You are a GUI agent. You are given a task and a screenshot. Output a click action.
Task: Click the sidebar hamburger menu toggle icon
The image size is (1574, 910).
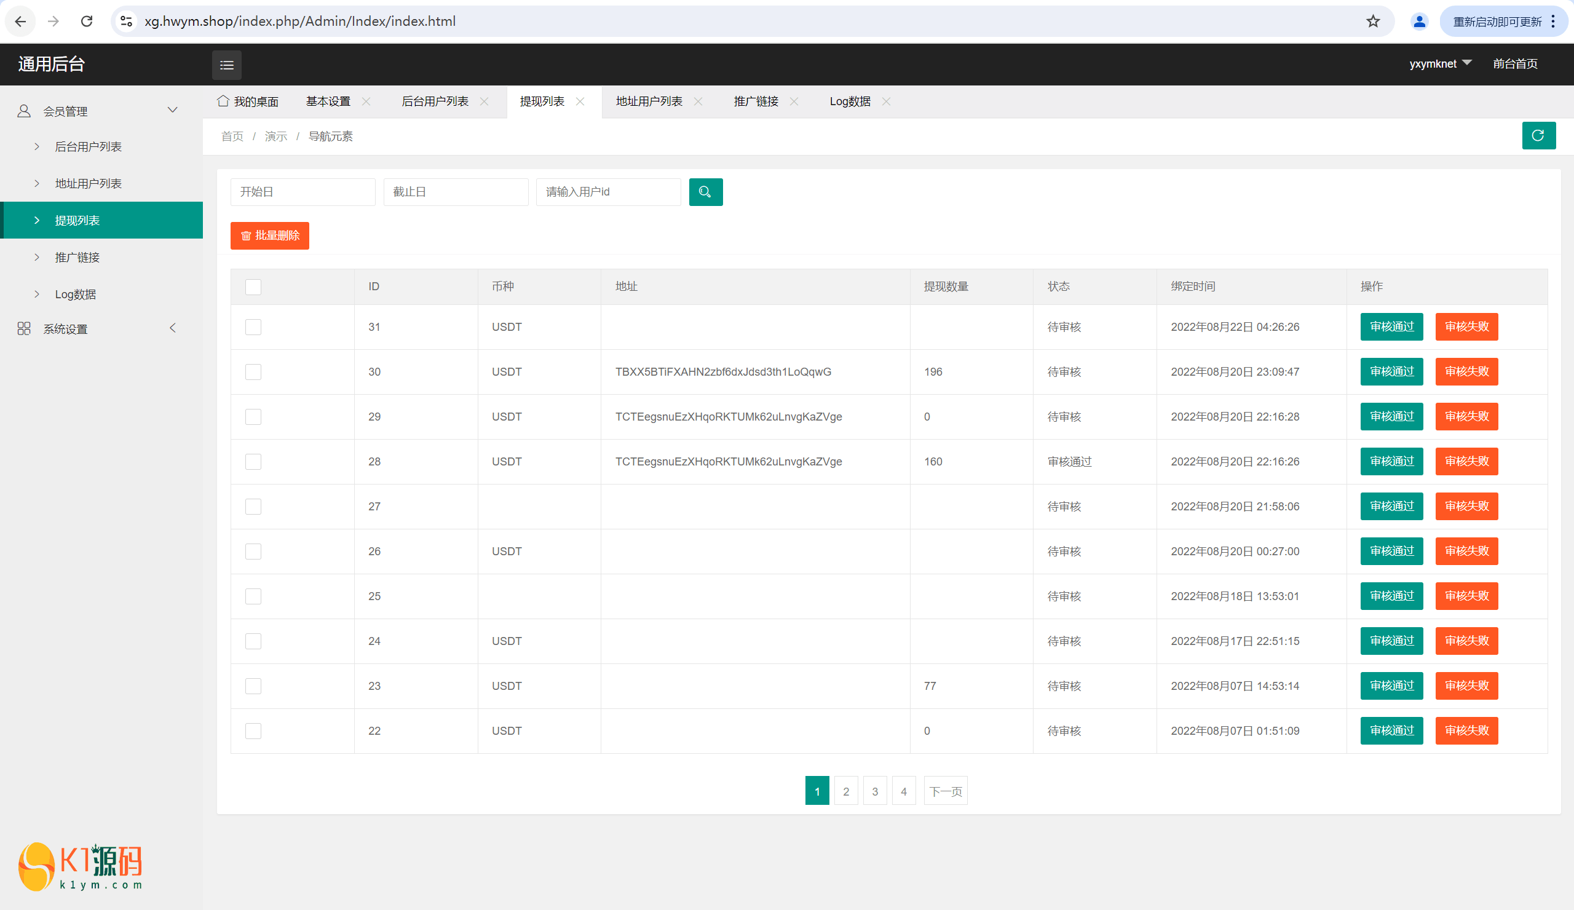pos(227,65)
